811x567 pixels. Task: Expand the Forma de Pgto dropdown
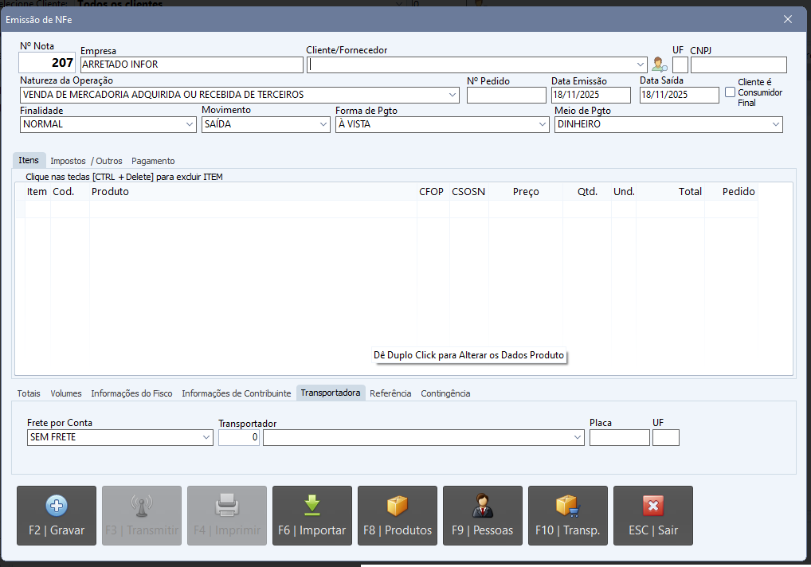[543, 125]
